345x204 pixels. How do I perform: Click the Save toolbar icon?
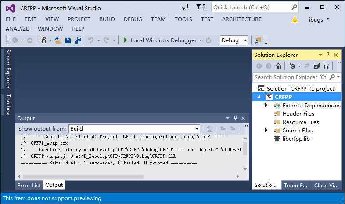click(x=68, y=40)
